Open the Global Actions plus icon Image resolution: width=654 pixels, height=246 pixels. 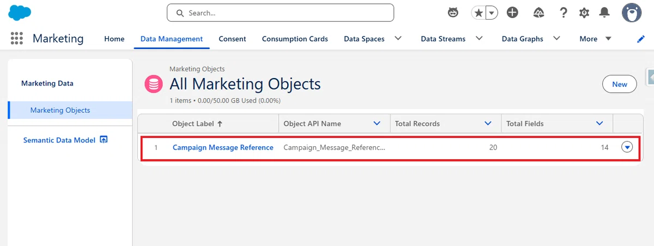click(x=512, y=13)
